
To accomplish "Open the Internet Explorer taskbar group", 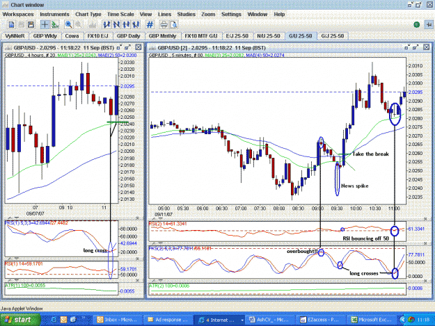I will pyautogui.click(x=219, y=320).
